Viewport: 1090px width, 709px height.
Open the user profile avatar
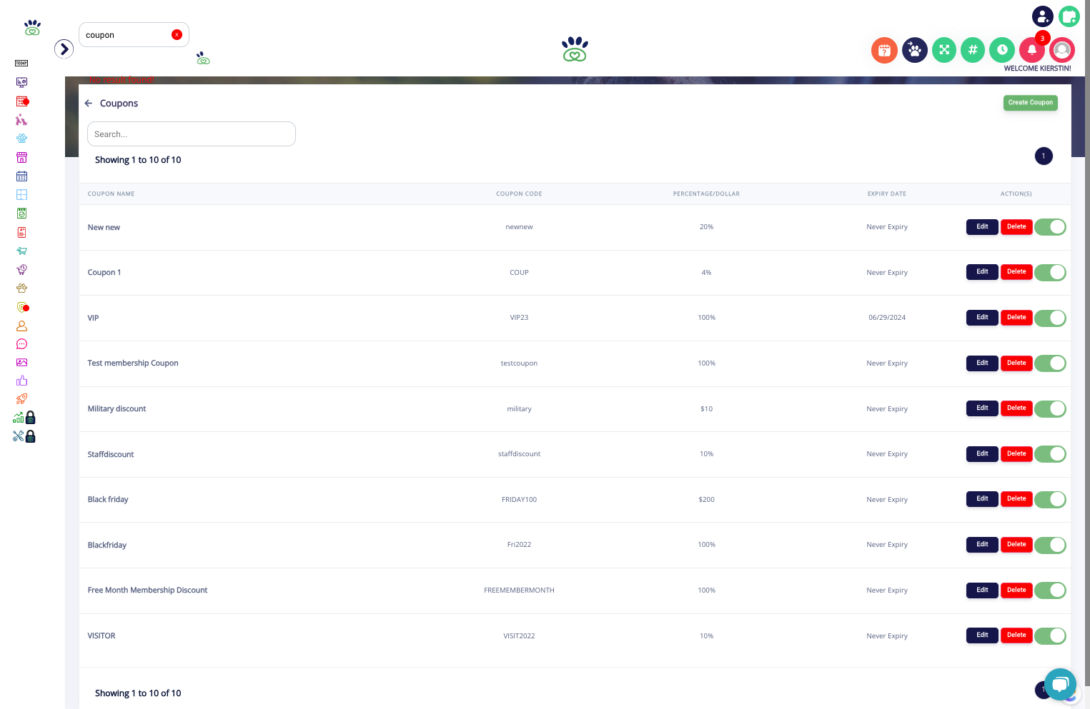tap(1062, 50)
